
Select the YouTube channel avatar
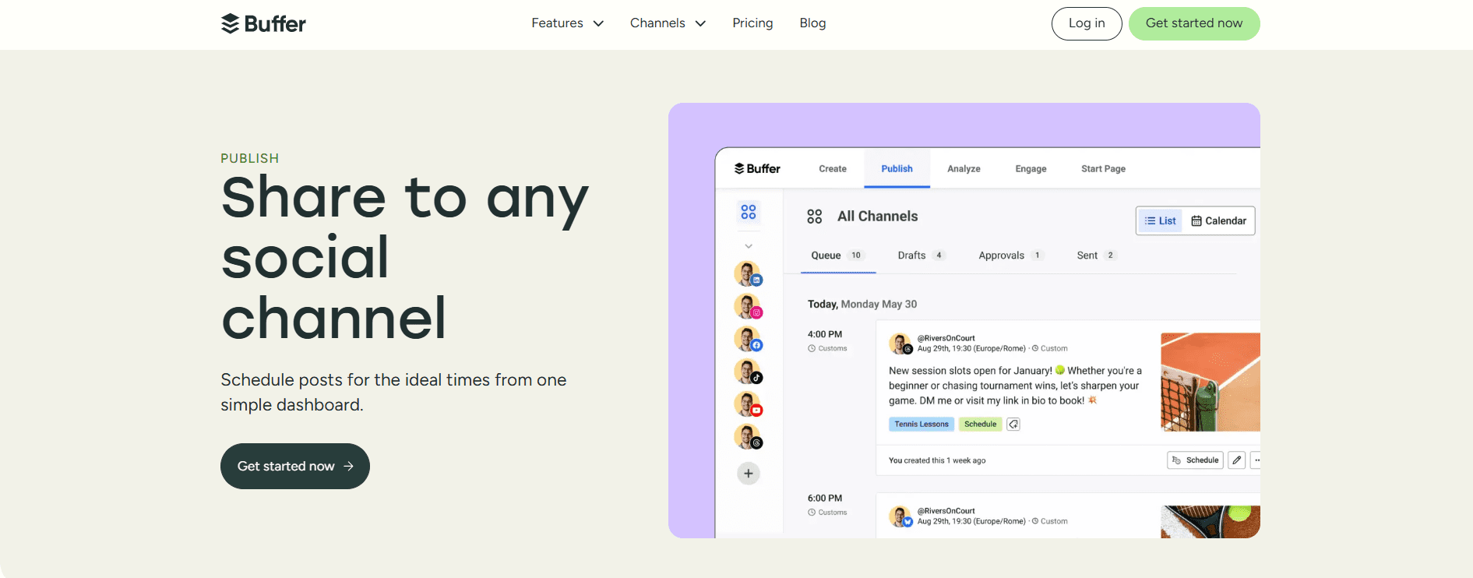point(749,405)
